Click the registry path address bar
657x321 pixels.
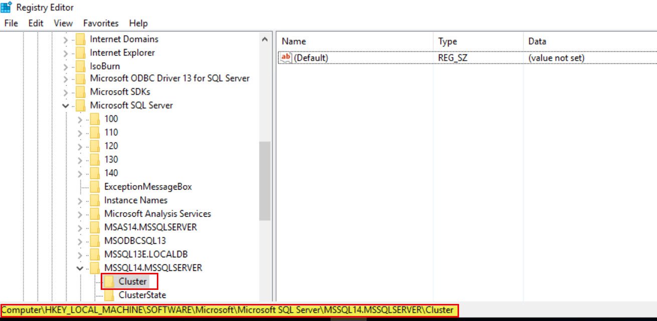[x=229, y=310]
